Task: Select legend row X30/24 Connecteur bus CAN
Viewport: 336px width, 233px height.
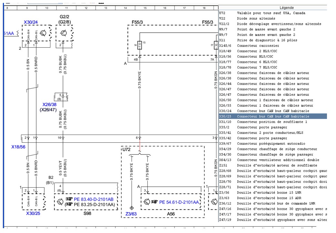Action: click(273, 111)
